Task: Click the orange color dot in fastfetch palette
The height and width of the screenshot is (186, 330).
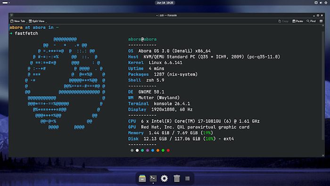Action: [158, 151]
